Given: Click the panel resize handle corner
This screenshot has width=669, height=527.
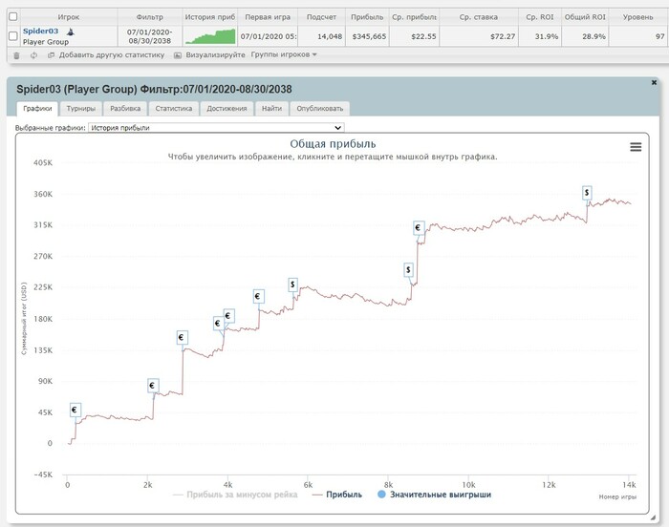Looking at the screenshot, I should (653, 517).
